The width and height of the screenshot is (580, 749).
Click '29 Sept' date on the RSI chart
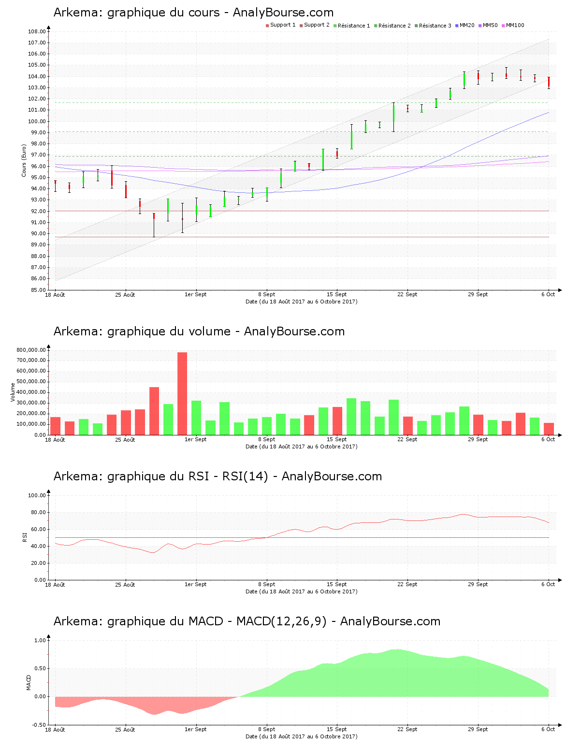[478, 585]
